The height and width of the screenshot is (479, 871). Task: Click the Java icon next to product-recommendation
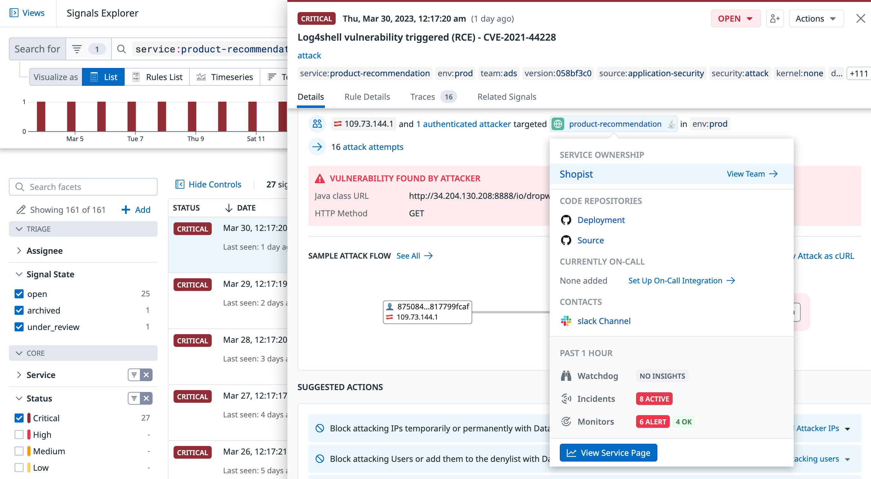coord(670,124)
